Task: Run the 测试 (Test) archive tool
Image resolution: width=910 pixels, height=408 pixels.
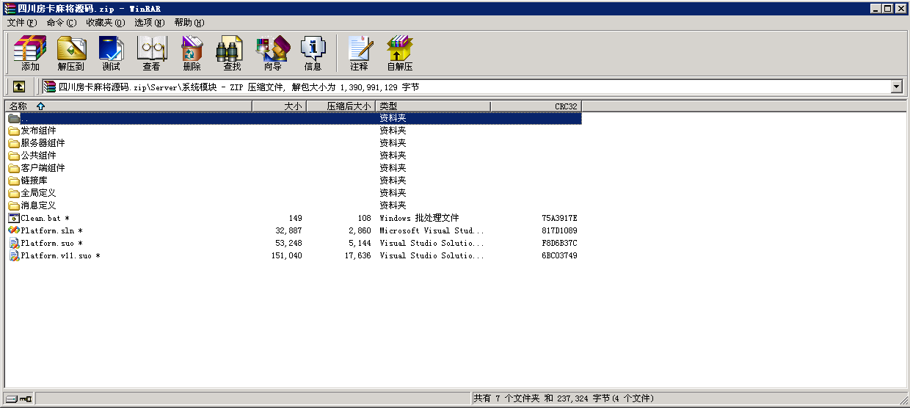Action: (x=111, y=53)
